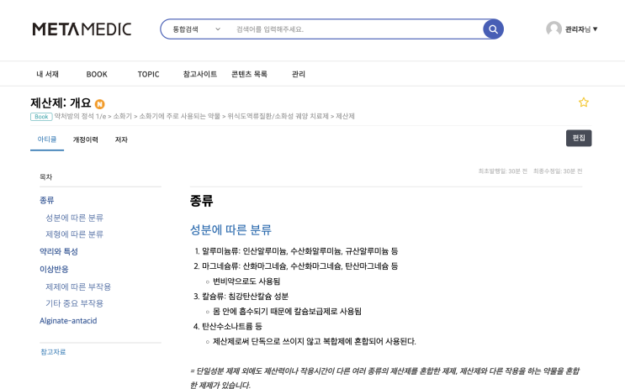Jump to 약리와 특성 section
This screenshot has width=625, height=389.
59,252
